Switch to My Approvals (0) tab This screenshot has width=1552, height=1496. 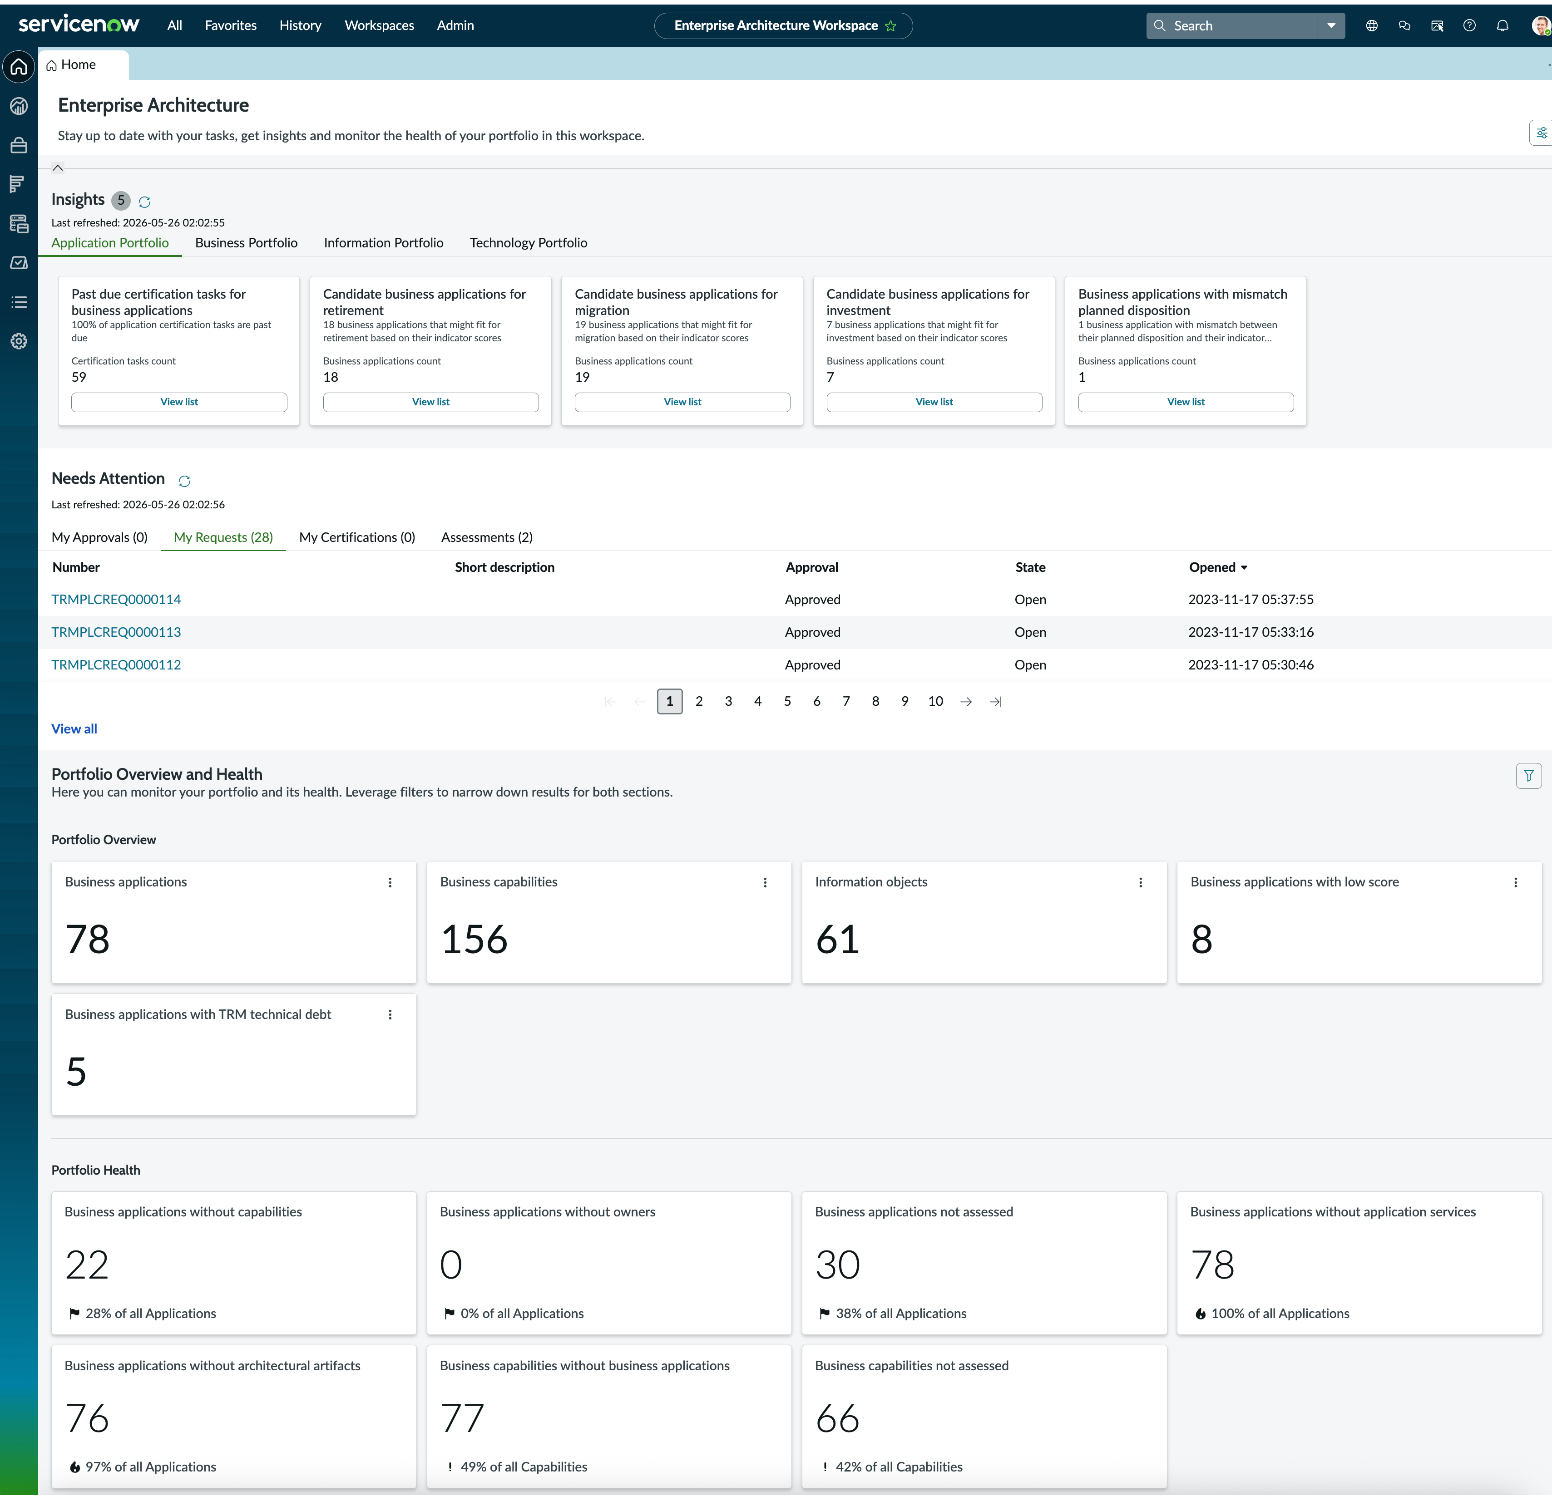pyautogui.click(x=100, y=537)
